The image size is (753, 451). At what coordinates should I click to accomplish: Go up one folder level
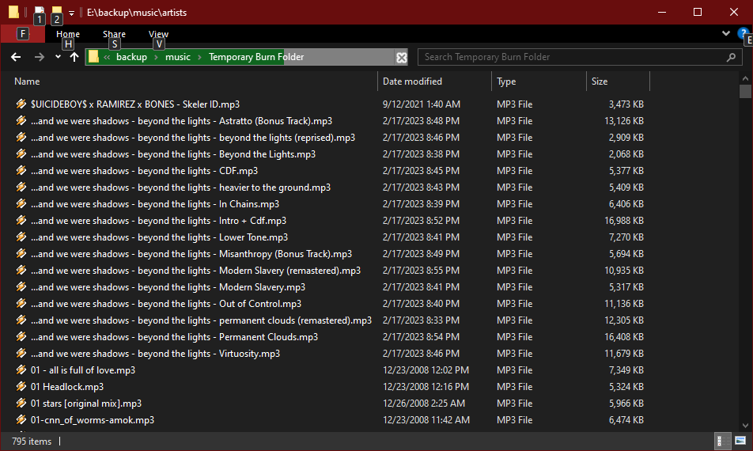(x=74, y=57)
